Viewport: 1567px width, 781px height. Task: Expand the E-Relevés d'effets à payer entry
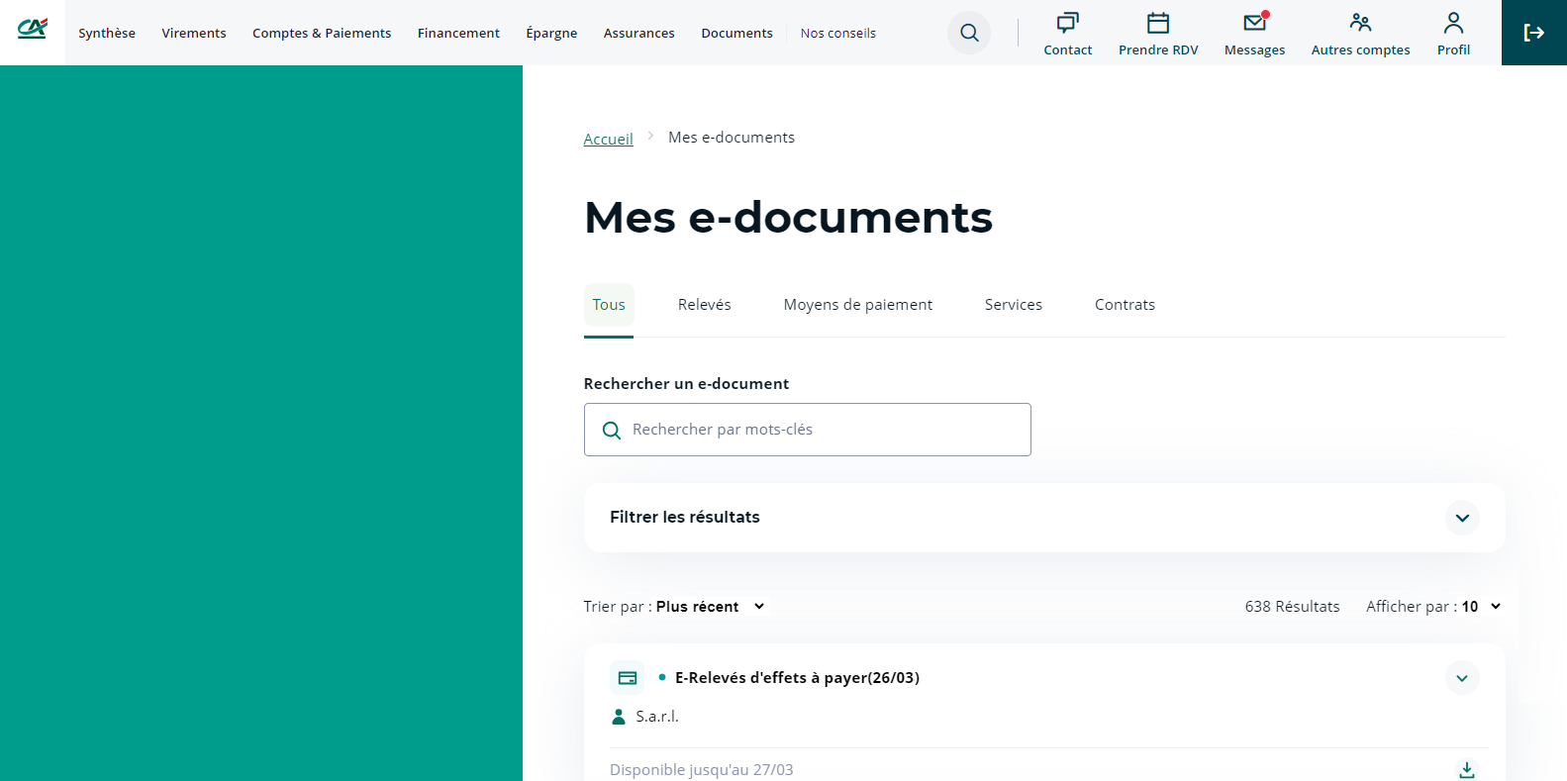pyautogui.click(x=1461, y=678)
